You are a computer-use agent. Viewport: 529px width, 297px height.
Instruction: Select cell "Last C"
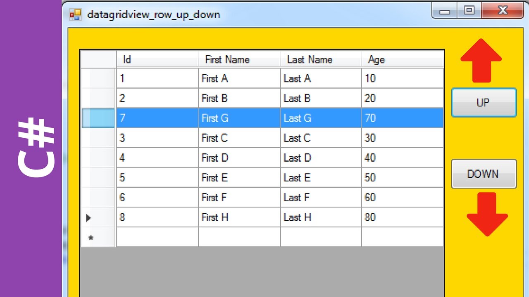pyautogui.click(x=321, y=138)
